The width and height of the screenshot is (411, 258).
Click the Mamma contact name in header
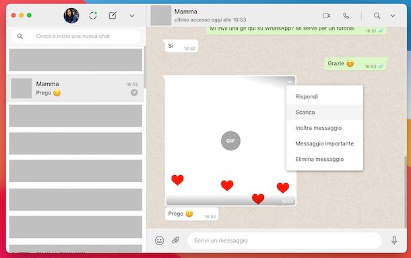[186, 11]
